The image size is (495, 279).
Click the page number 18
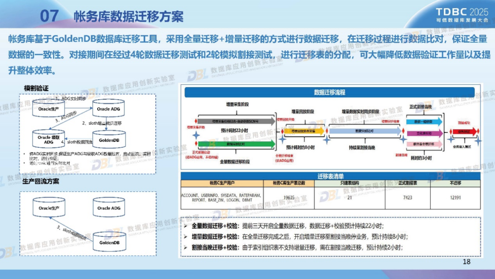pyautogui.click(x=467, y=262)
